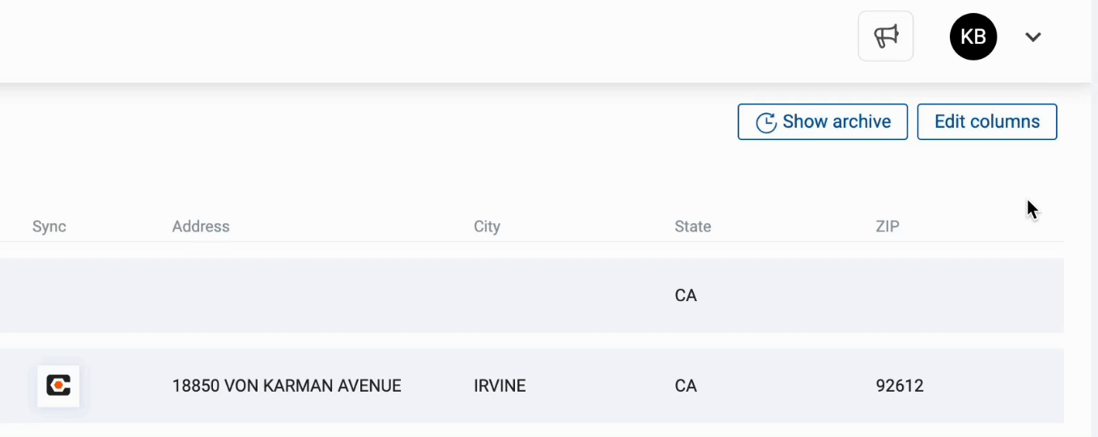Select the ZIP column header

click(887, 227)
